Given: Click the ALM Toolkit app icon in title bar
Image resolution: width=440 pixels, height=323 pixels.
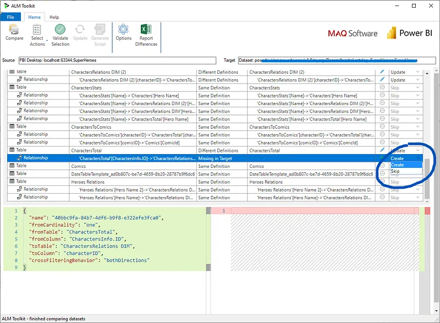Looking at the screenshot, I should click(7, 6).
